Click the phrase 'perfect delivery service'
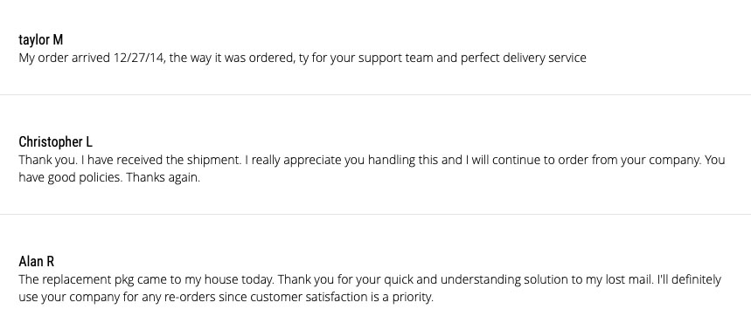Screen dimensions: 751x323 point(524,58)
